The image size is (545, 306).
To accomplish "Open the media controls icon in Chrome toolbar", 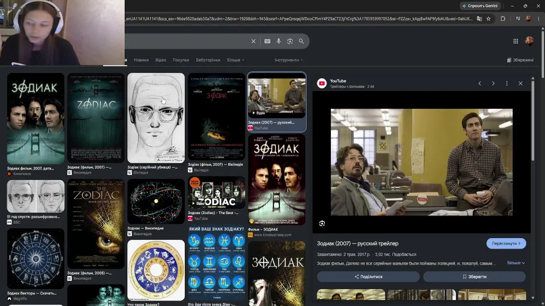I will (518, 19).
